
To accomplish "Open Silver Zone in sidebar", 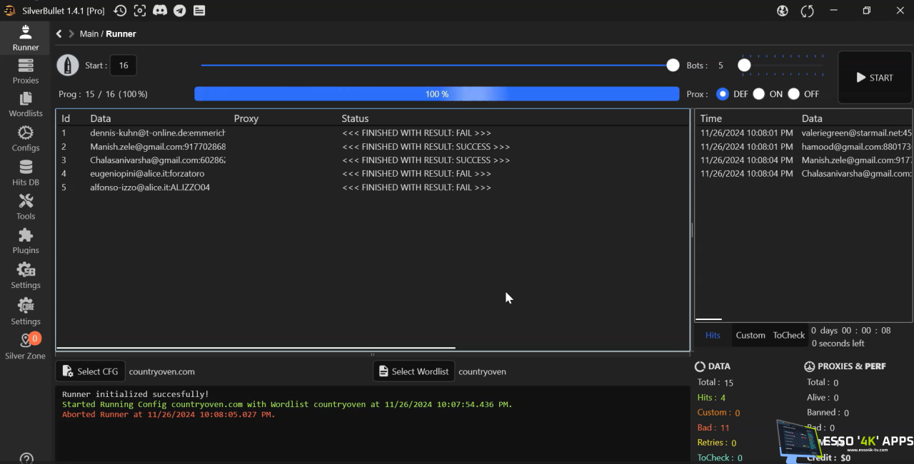I will click(26, 346).
